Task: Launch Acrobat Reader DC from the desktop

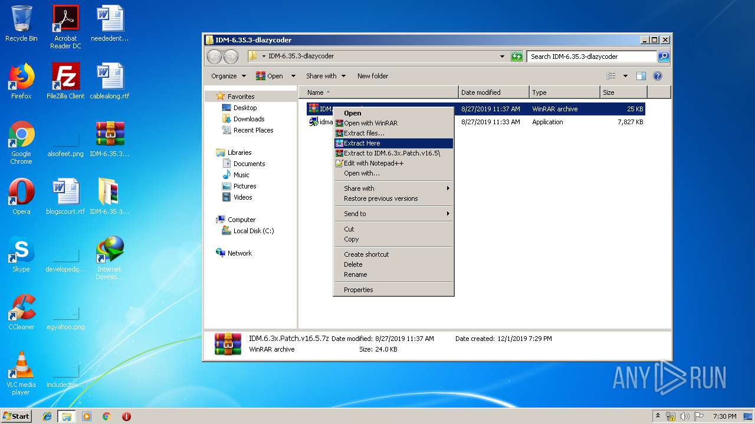Action: tap(65, 27)
